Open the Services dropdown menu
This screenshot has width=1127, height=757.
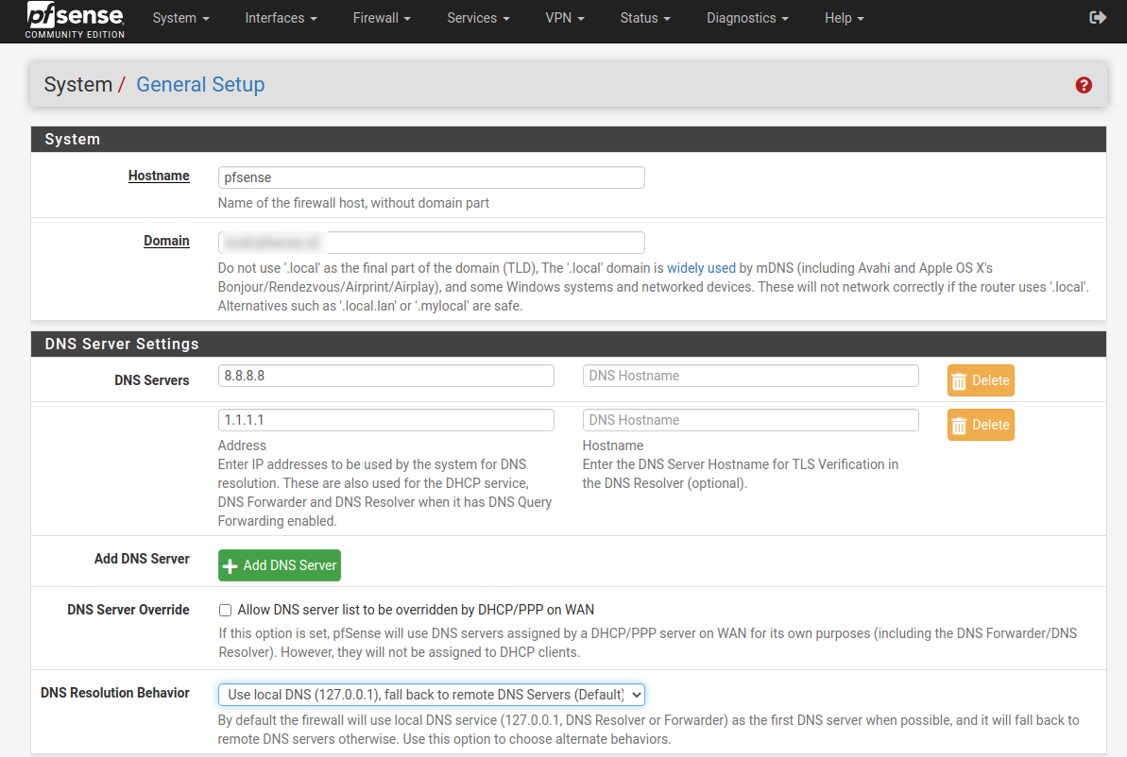478,18
